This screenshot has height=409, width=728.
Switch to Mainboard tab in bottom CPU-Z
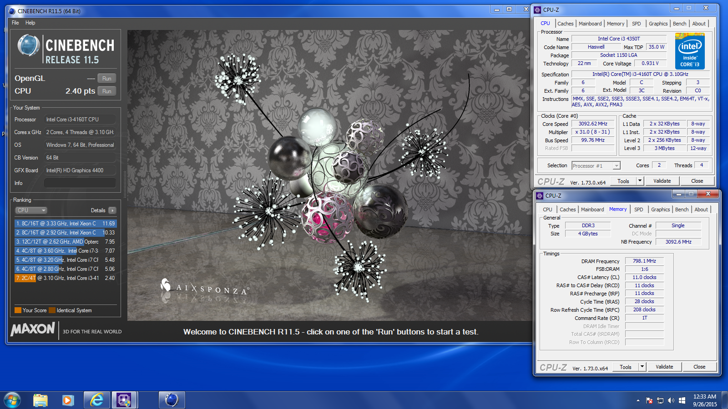pos(592,209)
